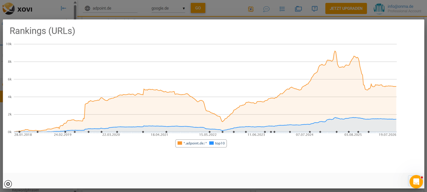Viewport: 427px width, 192px height.
Task: Click the 03.08.2025 date label
Action: [353, 135]
